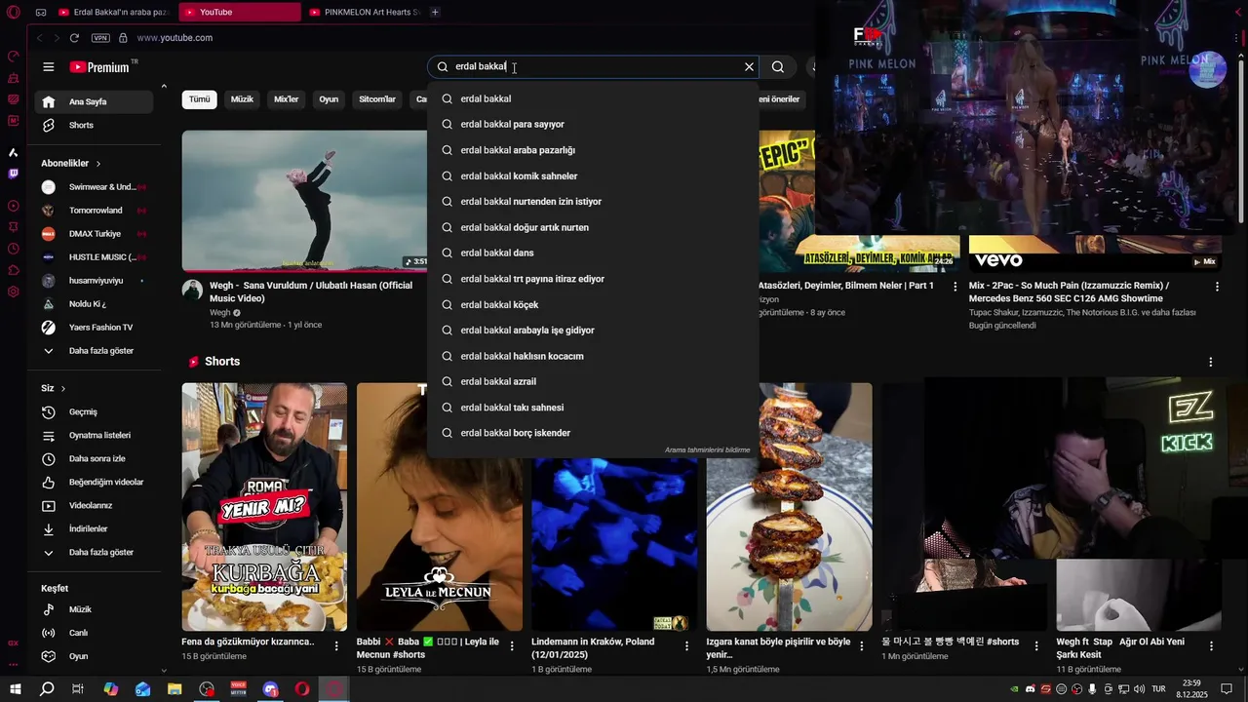
Task: Open options for Mix 2Pac video
Action: pos(1217,287)
